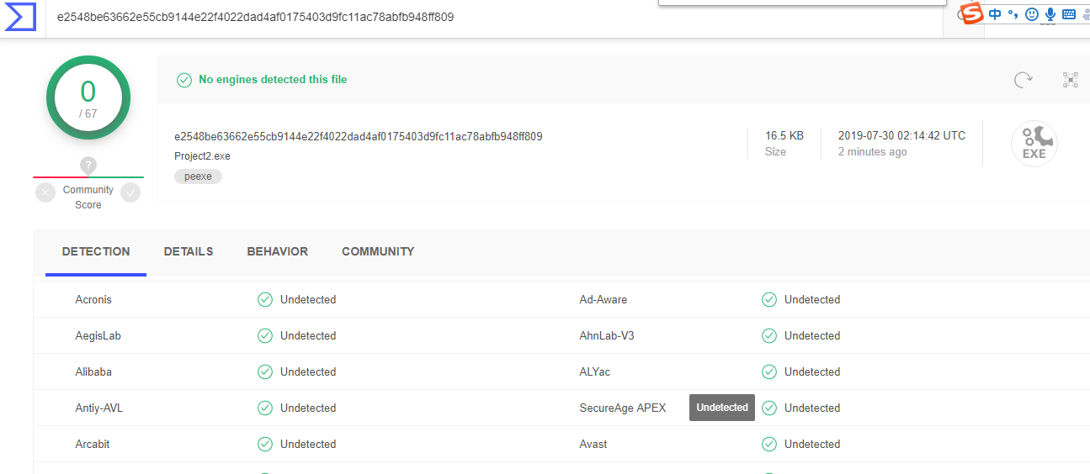The image size is (1090, 474).
Task: Click the AhnLab-V3 undetected check icon
Action: 769,335
